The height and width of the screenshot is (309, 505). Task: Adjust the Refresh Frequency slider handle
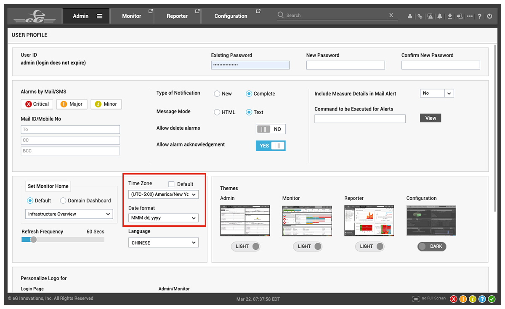pos(34,240)
